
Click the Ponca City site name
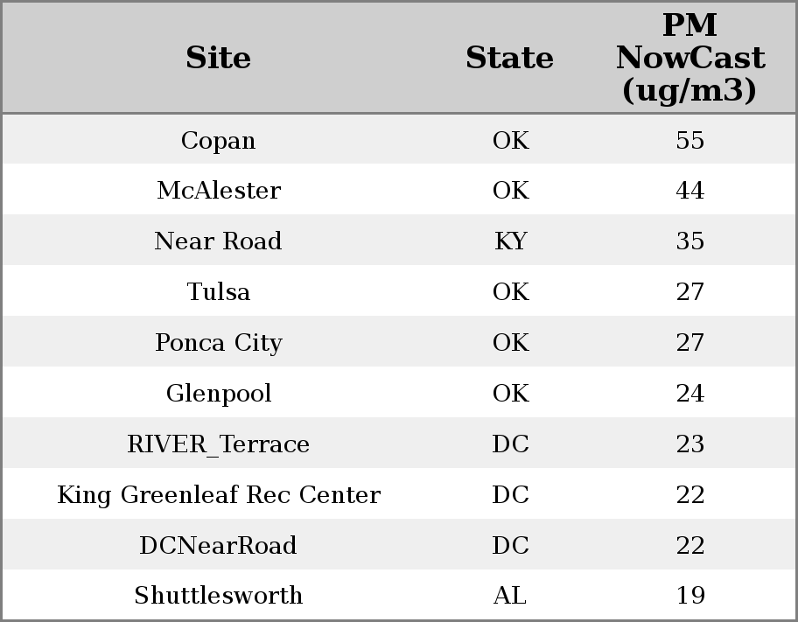(x=218, y=343)
